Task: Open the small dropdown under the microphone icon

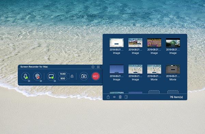Action: pos(29,81)
